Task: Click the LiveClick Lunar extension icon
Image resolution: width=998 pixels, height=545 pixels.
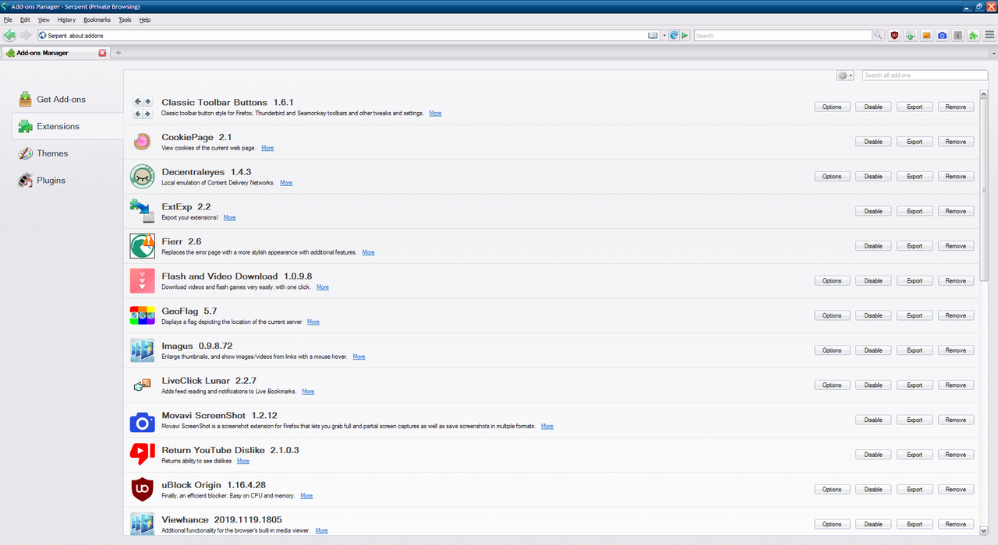Action: click(142, 385)
